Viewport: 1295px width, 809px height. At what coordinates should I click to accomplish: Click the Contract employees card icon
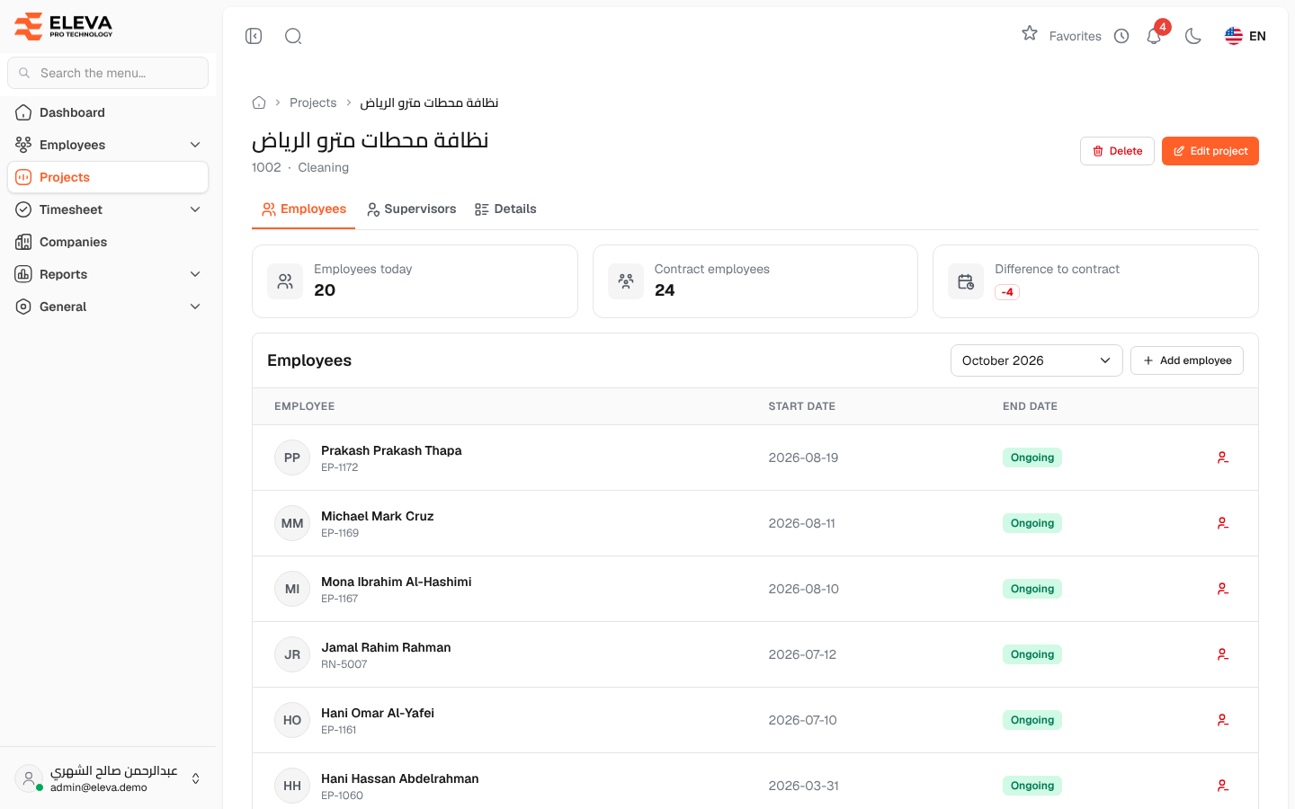pyautogui.click(x=626, y=281)
